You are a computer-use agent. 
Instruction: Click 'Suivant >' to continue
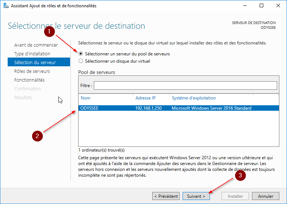tap(196, 196)
